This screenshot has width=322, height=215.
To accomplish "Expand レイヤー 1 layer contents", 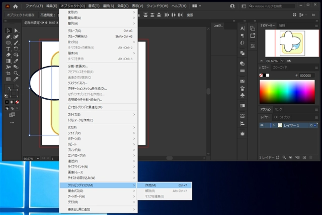I will [273, 125].
